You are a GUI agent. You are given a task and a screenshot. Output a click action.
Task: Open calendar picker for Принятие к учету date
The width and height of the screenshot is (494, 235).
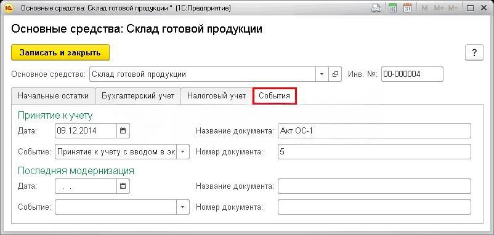click(x=123, y=130)
